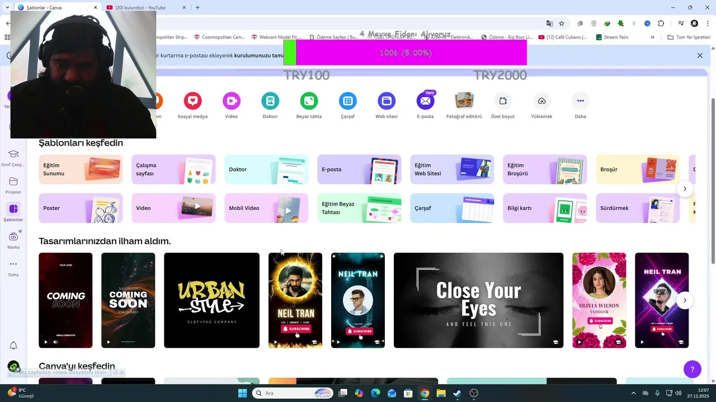Open the Poster template card

(81, 208)
